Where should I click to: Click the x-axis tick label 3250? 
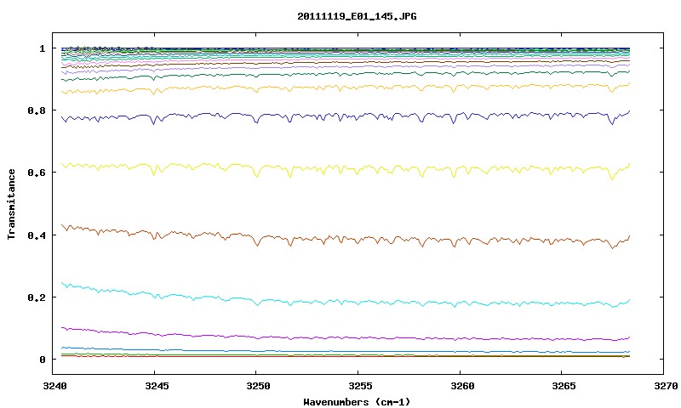pos(259,385)
